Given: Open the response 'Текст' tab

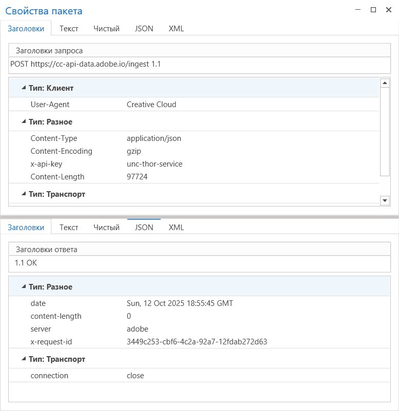Looking at the screenshot, I should click(69, 228).
